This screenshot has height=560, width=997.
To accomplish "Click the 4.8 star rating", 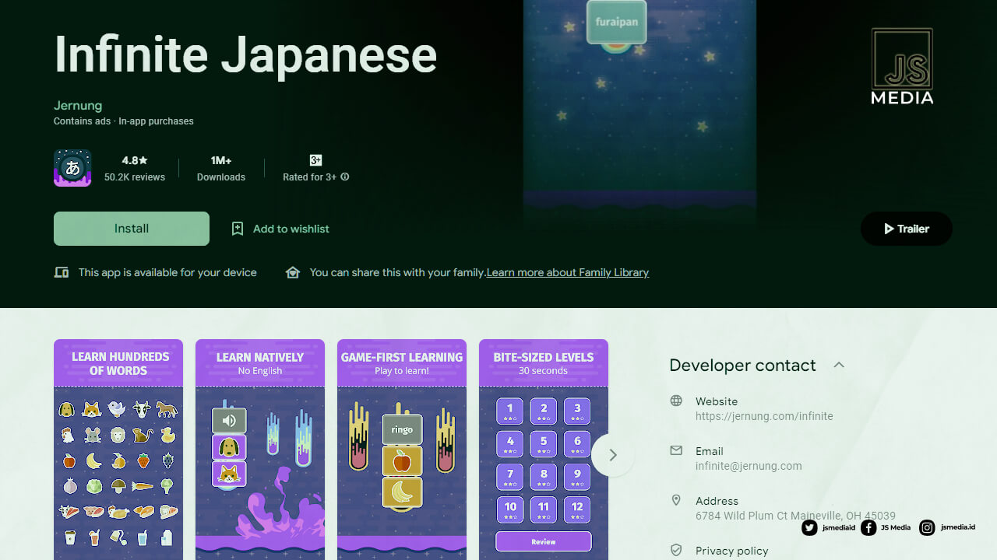I will click(135, 160).
